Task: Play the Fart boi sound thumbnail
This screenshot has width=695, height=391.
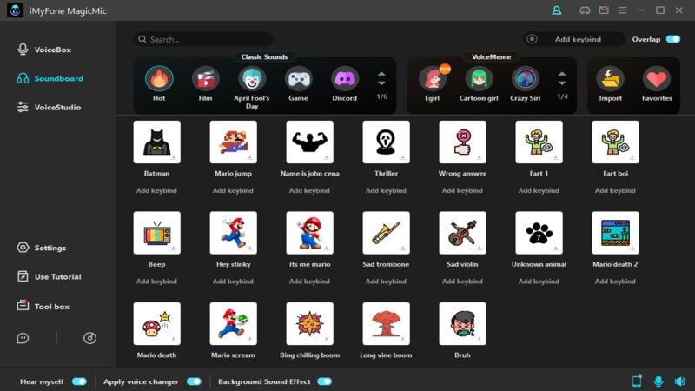Action: [616, 142]
